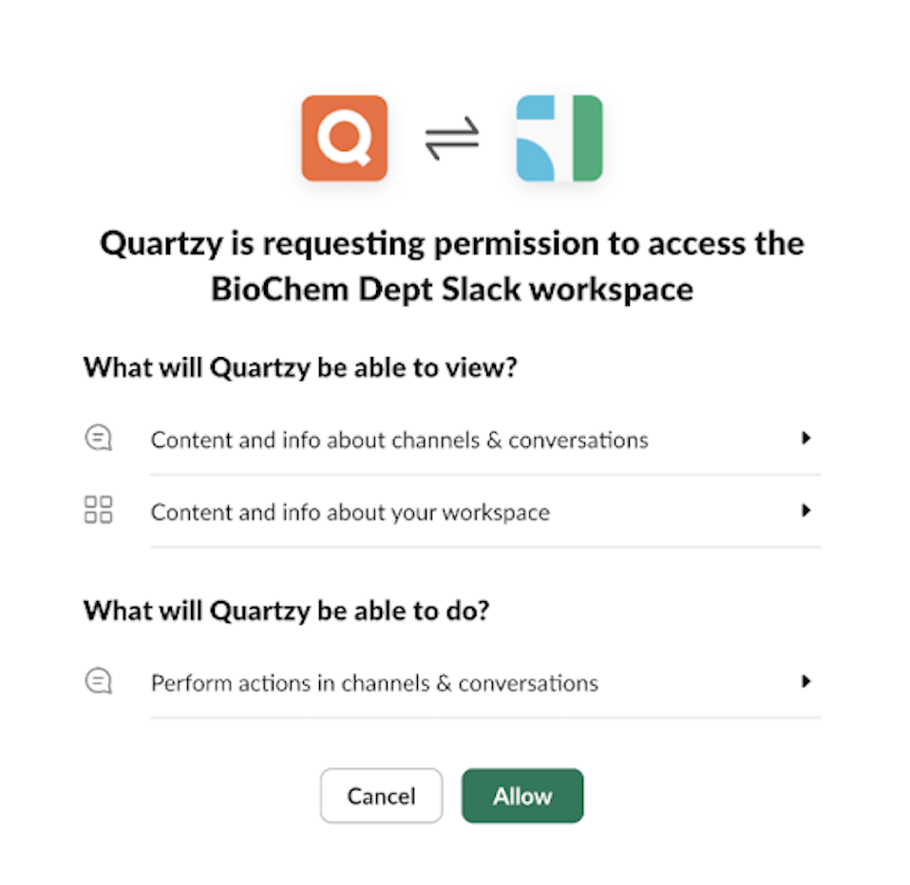Click the green bar of workspace logo

pyautogui.click(x=588, y=138)
